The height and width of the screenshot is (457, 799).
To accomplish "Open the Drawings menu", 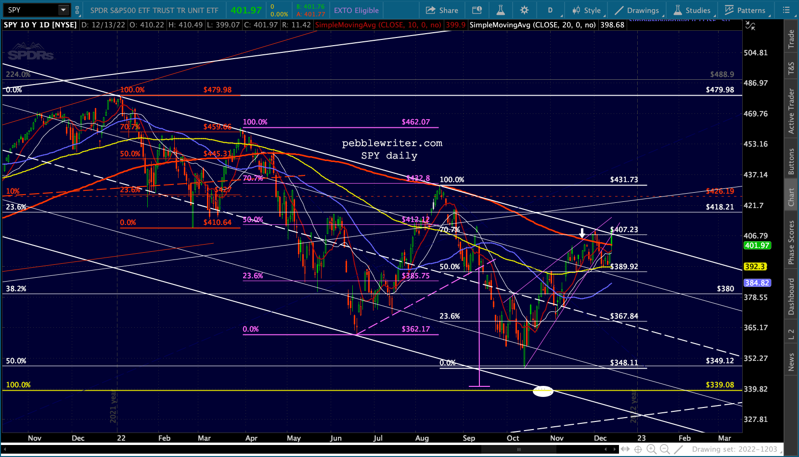I will [637, 10].
